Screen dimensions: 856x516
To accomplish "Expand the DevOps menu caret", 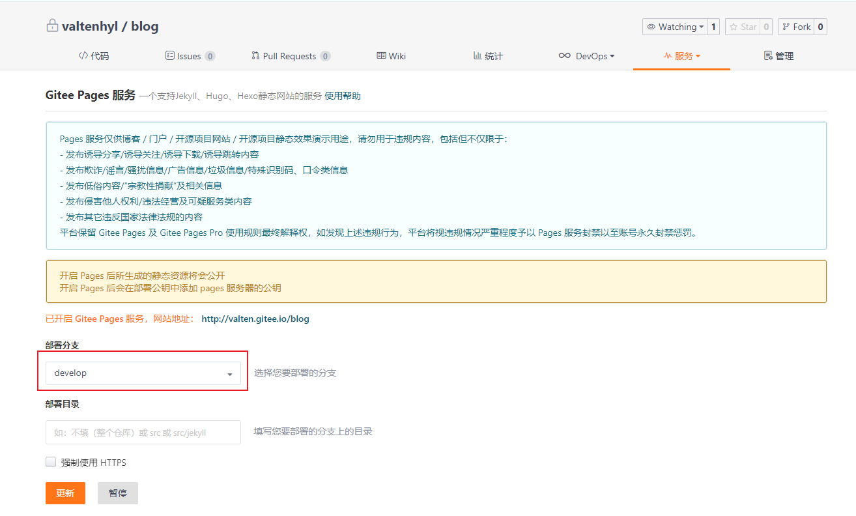I will tap(612, 57).
